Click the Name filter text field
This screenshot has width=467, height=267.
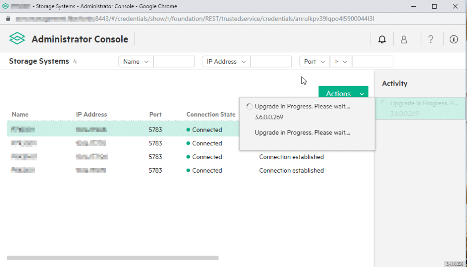pos(174,62)
